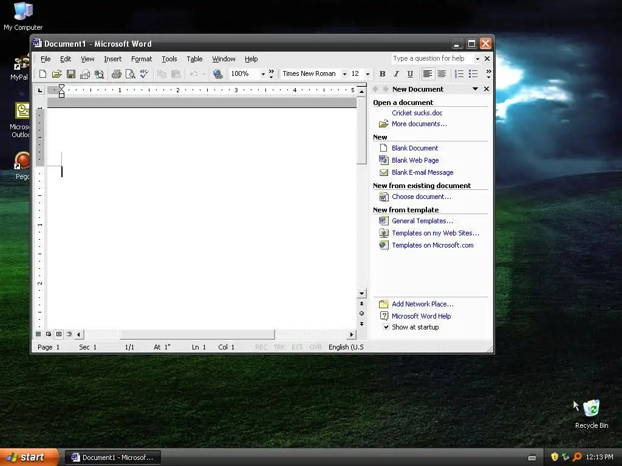This screenshot has height=466, width=622.
Task: Open the help question box dropdown arrow
Action: coord(477,59)
